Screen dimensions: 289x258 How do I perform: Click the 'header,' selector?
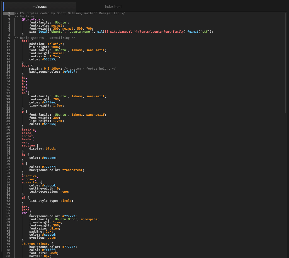pyautogui.click(x=28, y=139)
